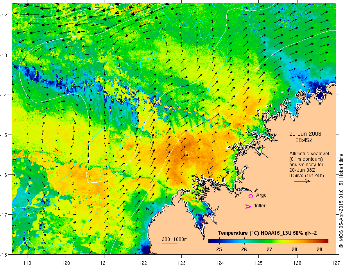Image resolution: width=344 pixels, height=266 pixels.
Task: Click the colorbar at the 27 degree green-yellow area
Action: pyautogui.click(x=269, y=241)
